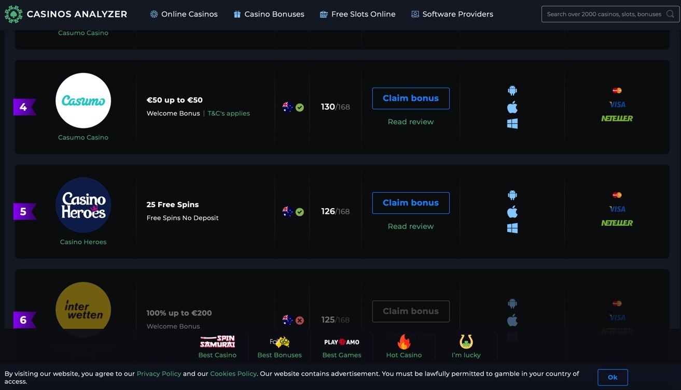Click Visa logo in Casumo row

[x=617, y=104]
